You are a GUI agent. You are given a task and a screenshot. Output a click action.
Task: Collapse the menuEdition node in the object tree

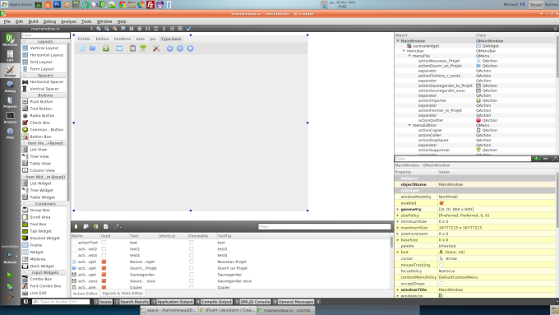click(409, 125)
